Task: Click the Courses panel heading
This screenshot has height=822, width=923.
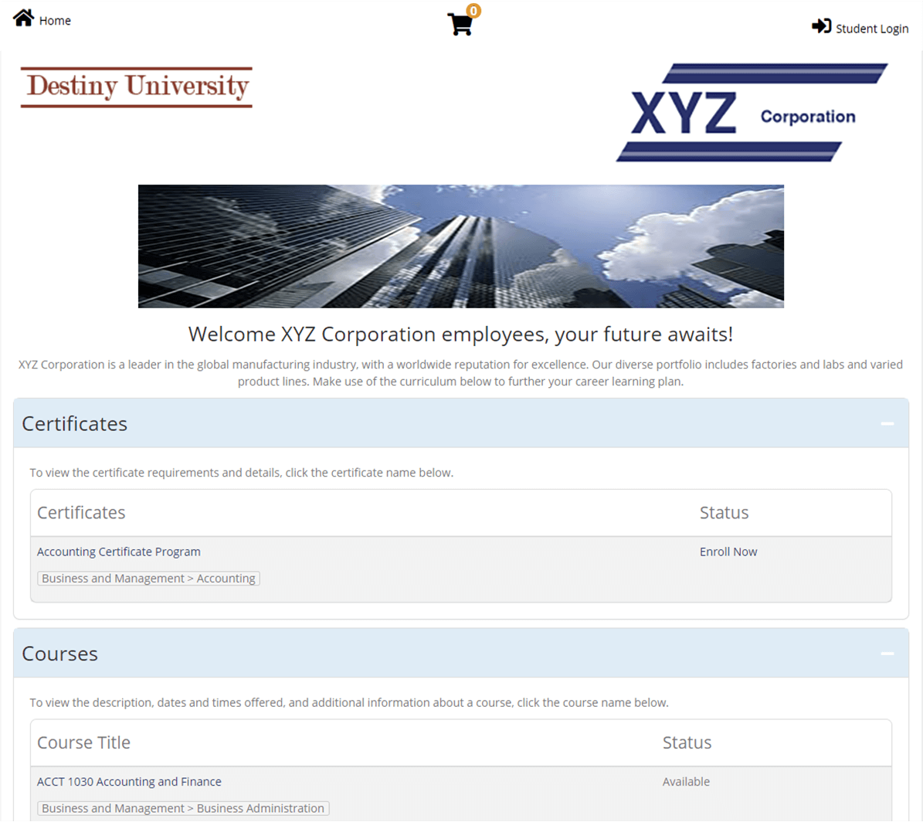Action: point(60,654)
